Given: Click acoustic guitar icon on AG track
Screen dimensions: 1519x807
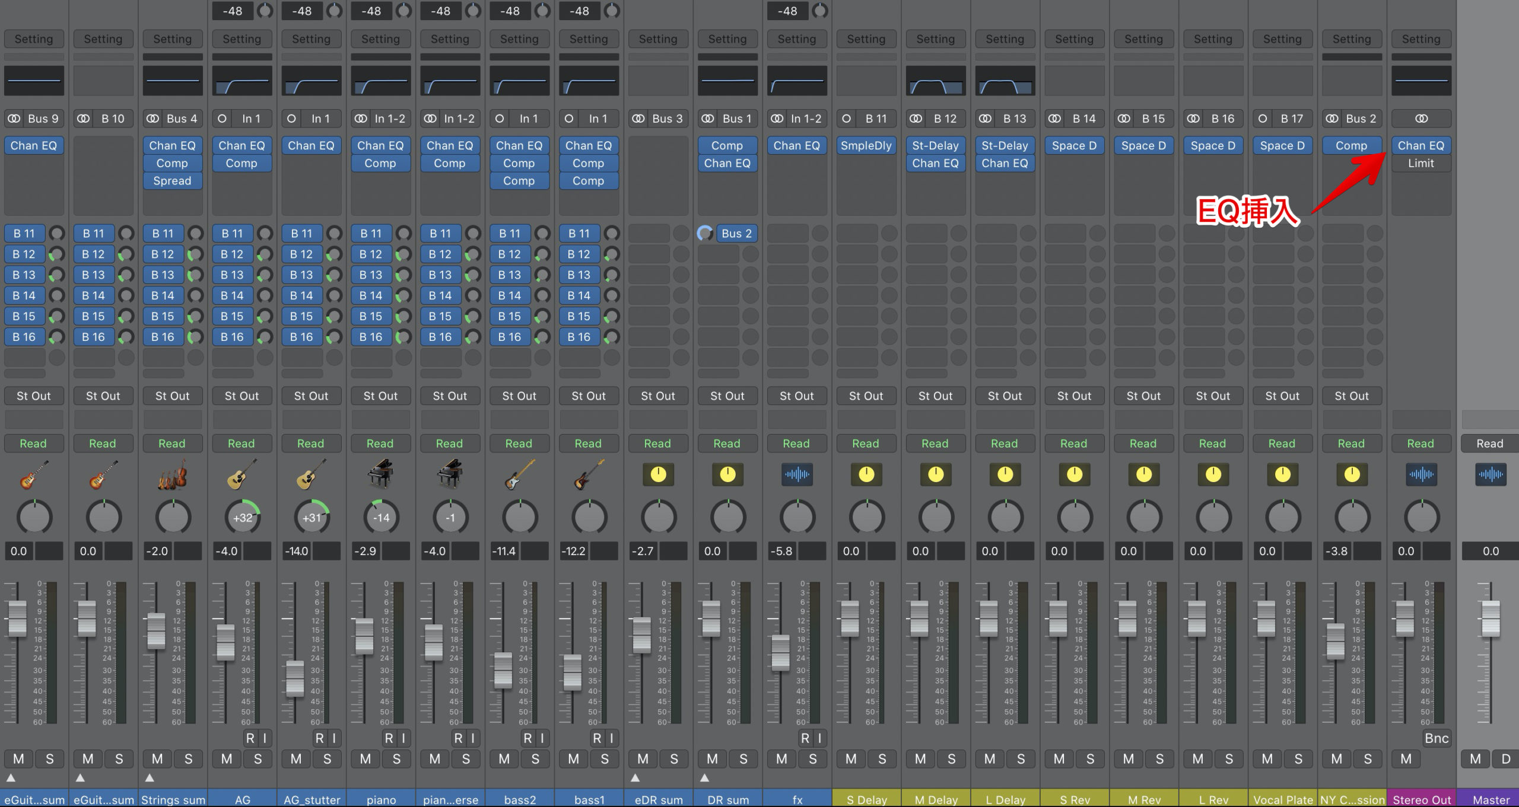Looking at the screenshot, I should 241,474.
